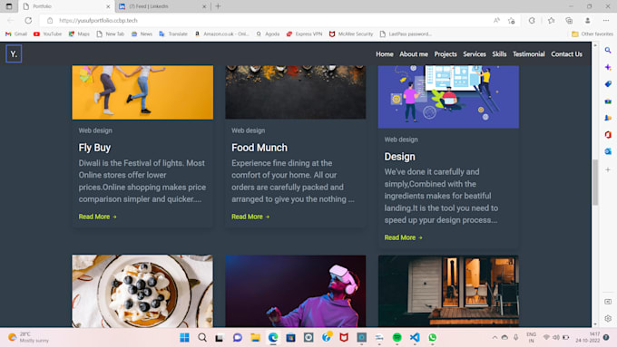Open Spotify from the taskbar

tap(397, 338)
